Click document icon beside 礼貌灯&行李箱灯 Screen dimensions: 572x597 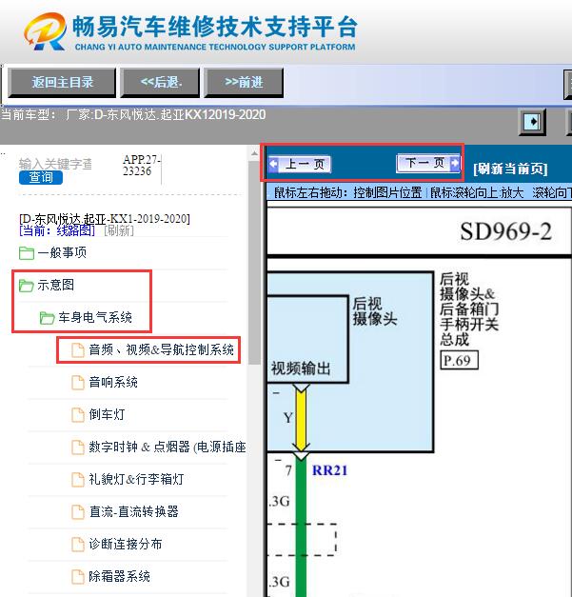(x=78, y=479)
